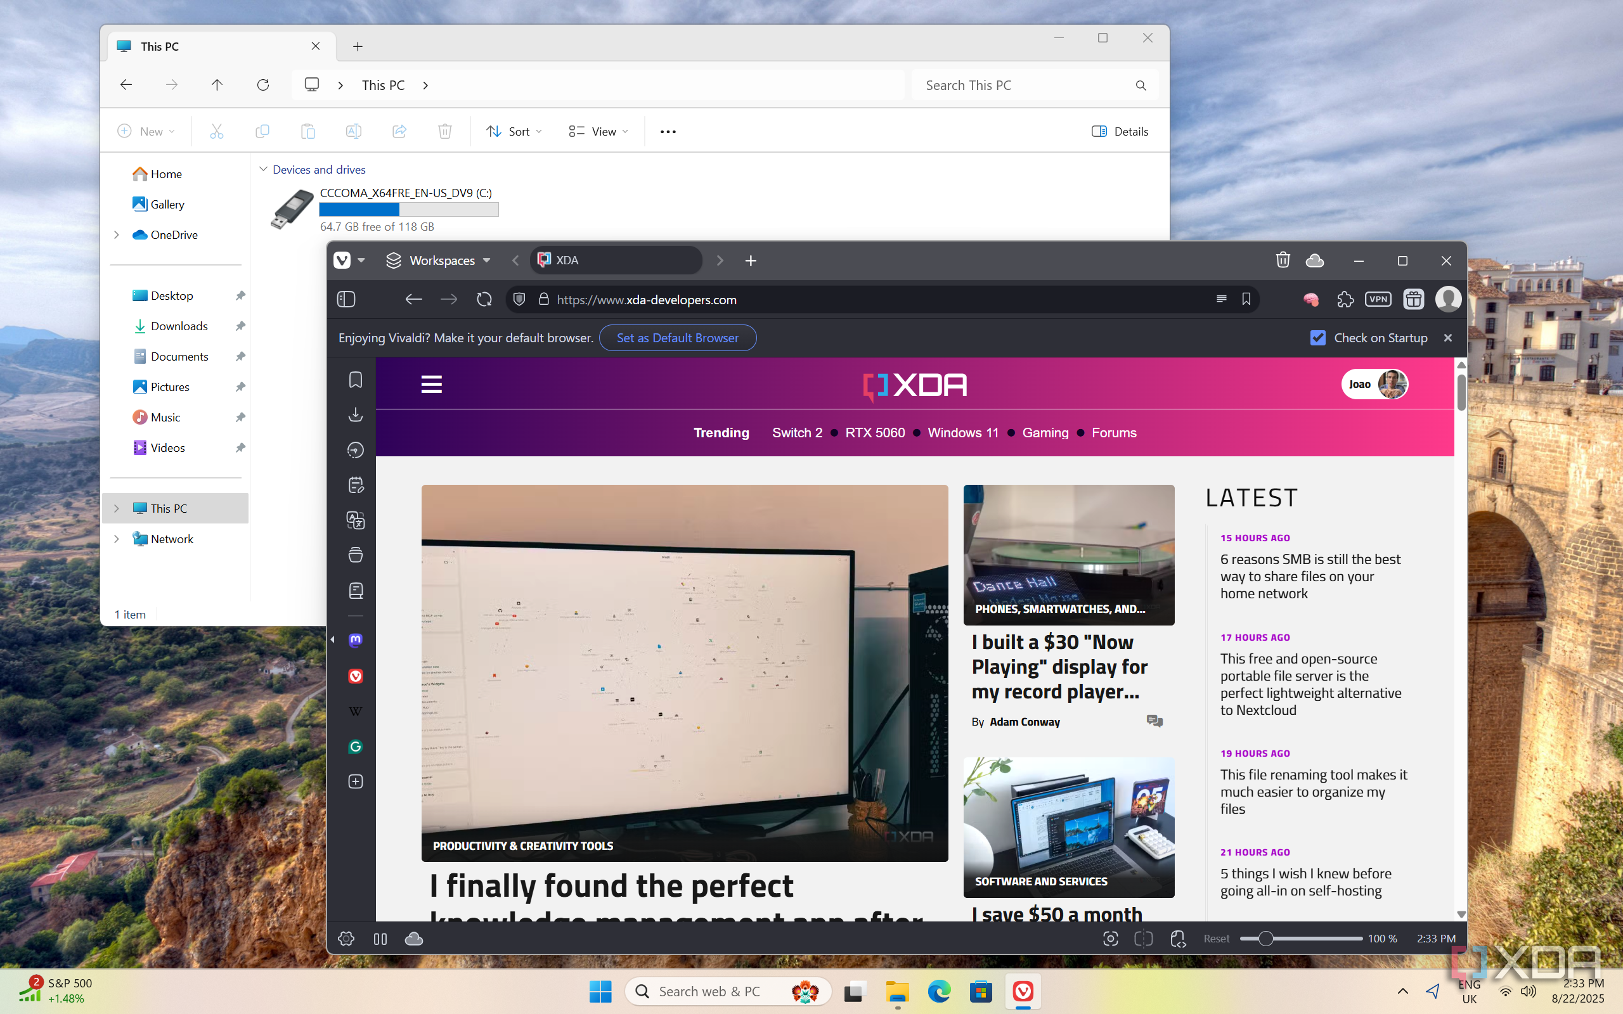Toggle Reader view in address bar
This screenshot has width=1623, height=1014.
(1221, 299)
